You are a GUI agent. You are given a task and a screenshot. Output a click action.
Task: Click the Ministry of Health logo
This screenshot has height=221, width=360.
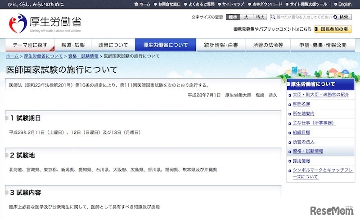pyautogui.click(x=45, y=23)
